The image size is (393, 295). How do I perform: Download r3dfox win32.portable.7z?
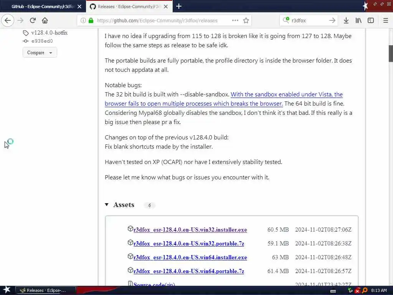[189, 243]
